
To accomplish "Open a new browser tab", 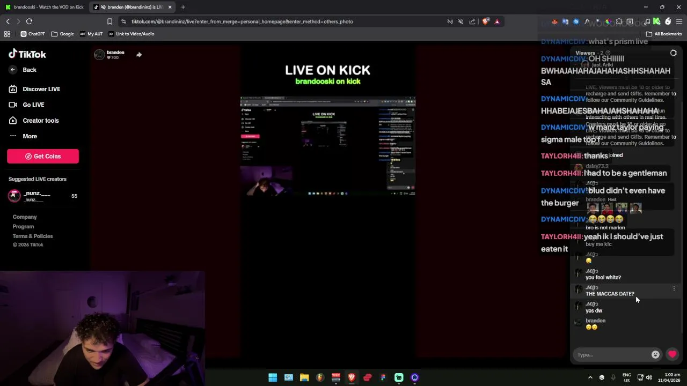I will coord(183,7).
